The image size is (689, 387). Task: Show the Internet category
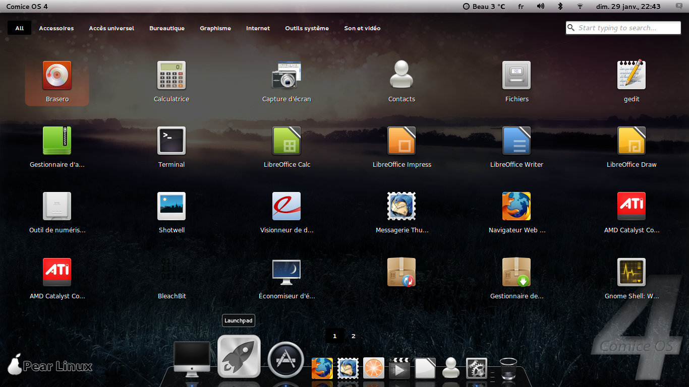258,28
